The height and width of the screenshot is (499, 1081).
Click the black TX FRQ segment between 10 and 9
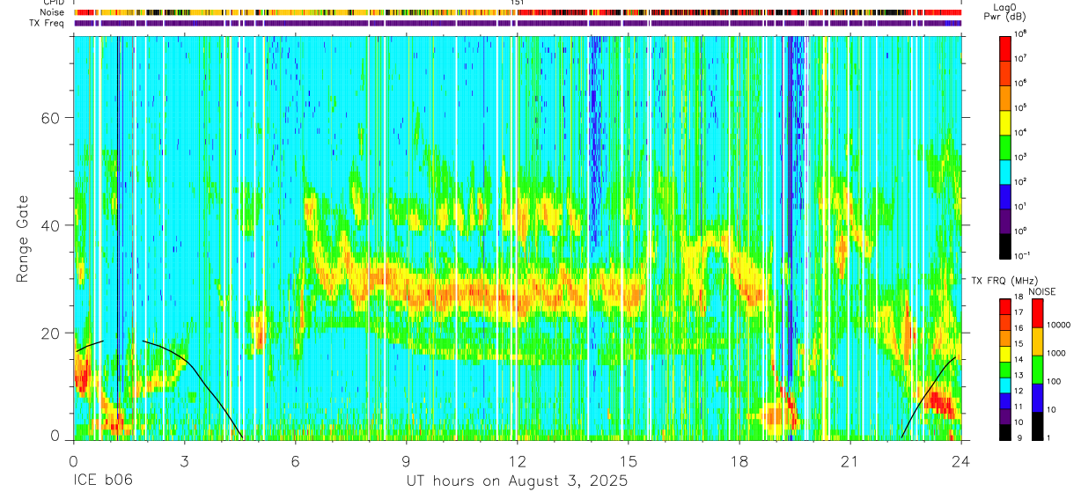click(1005, 431)
